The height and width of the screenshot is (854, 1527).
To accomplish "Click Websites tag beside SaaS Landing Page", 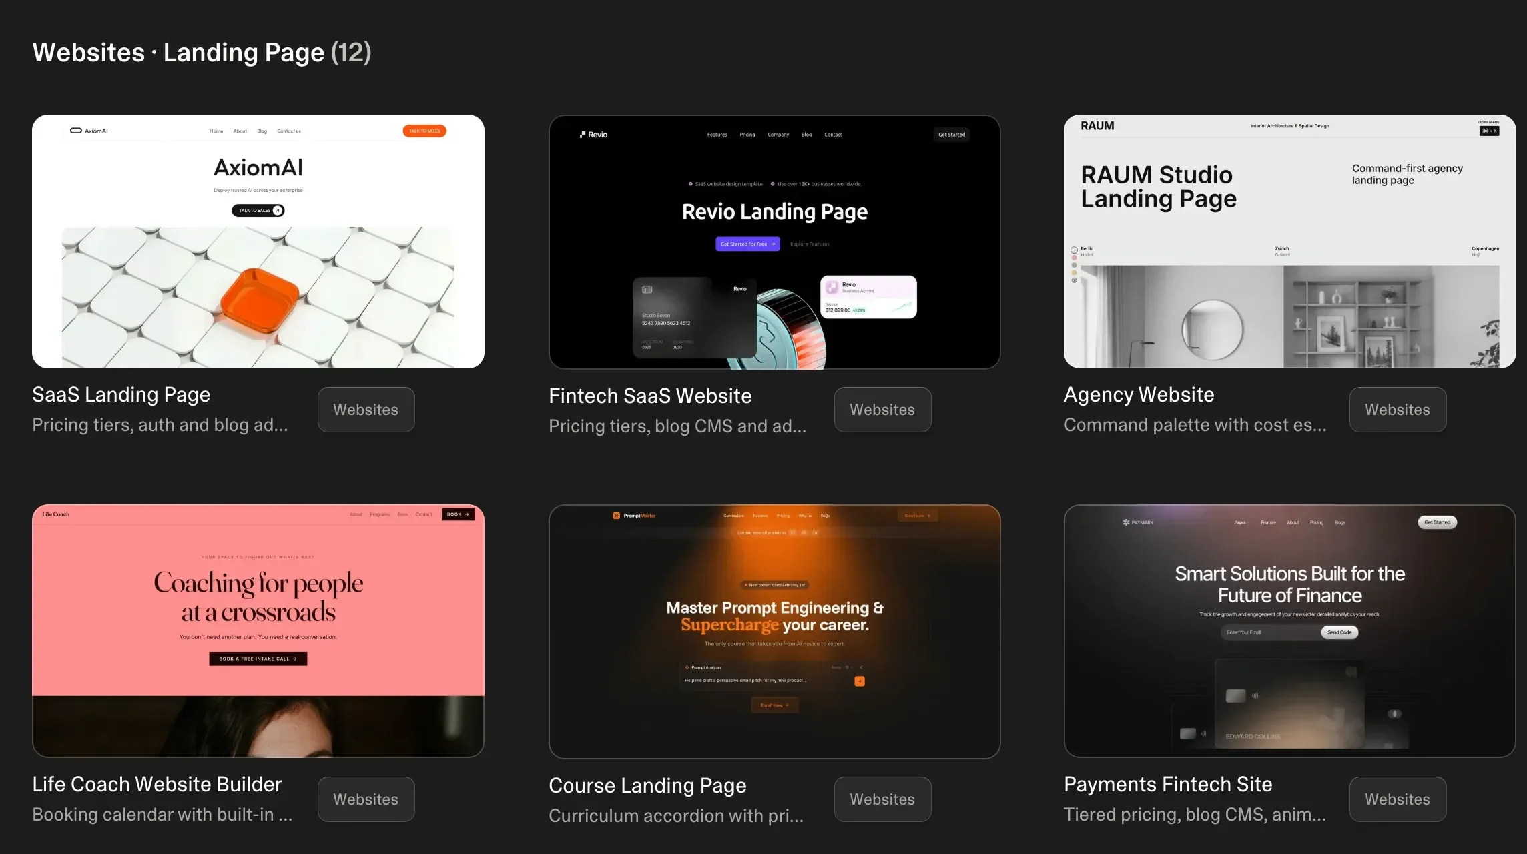I will (x=366, y=410).
